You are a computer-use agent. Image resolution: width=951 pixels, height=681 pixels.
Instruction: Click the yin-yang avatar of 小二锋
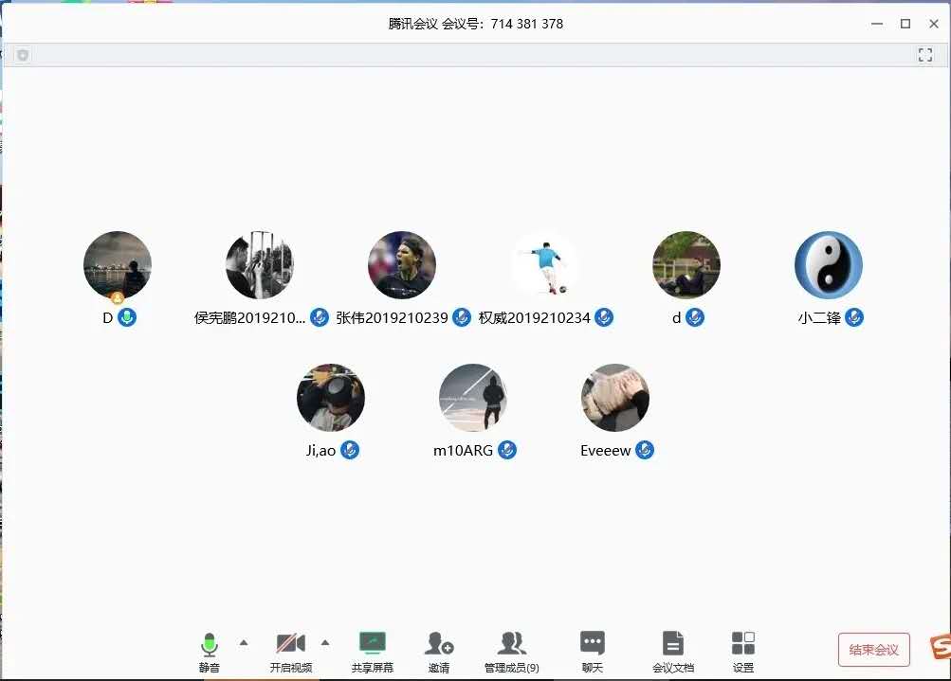click(x=829, y=265)
